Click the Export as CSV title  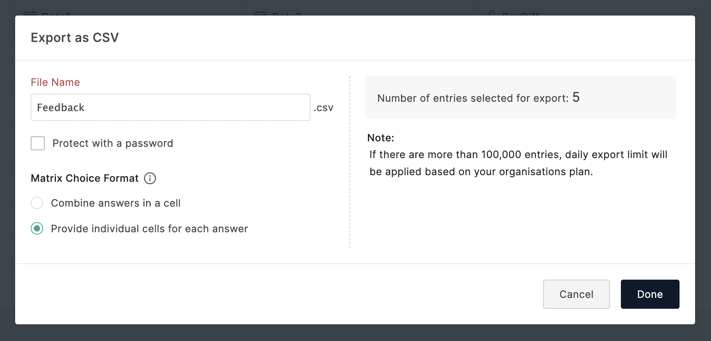[x=75, y=37]
